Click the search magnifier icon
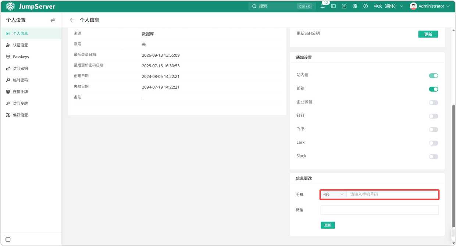 click(x=254, y=6)
